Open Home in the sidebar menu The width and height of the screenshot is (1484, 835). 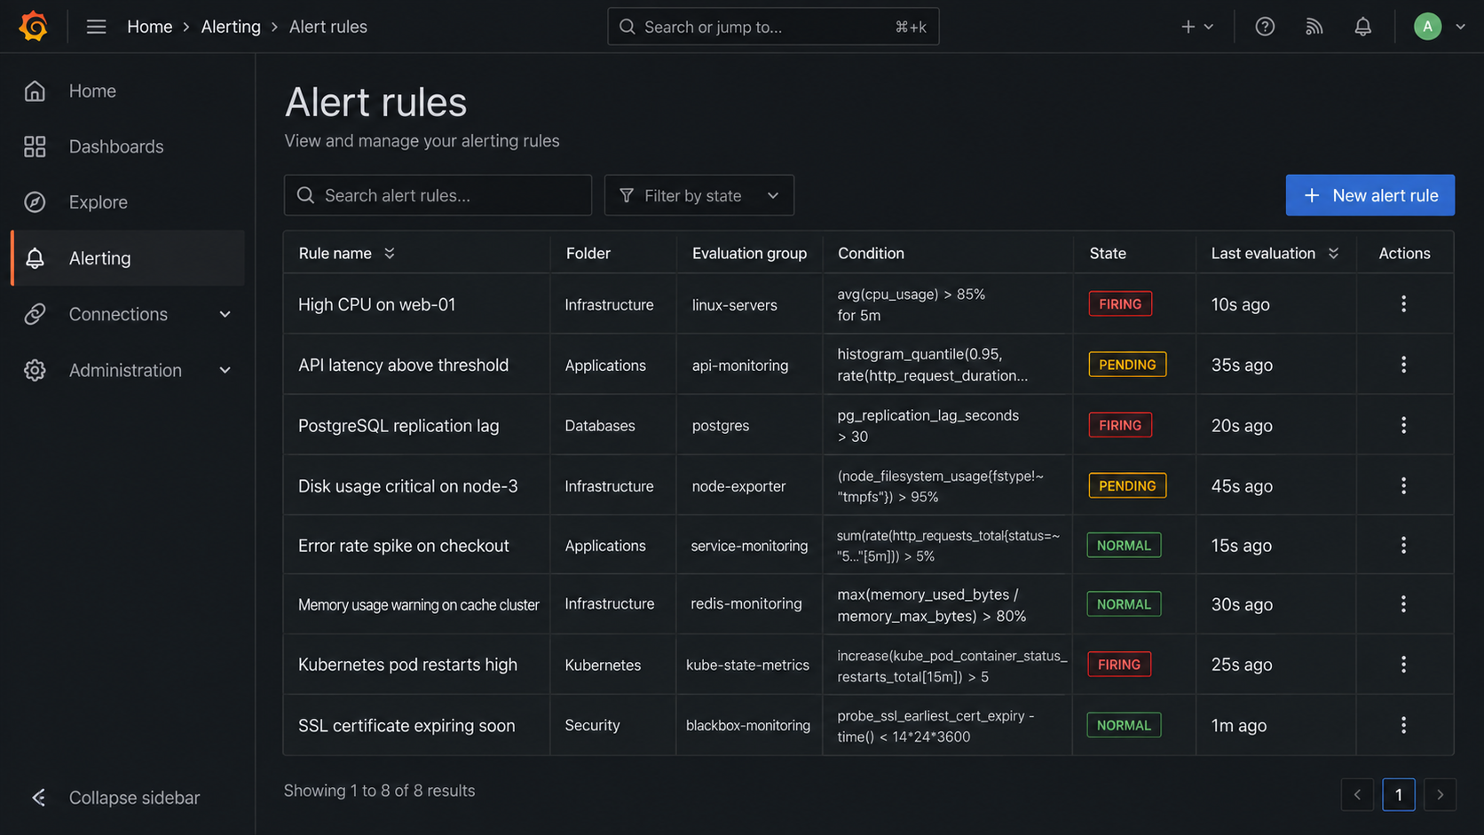pos(128,91)
